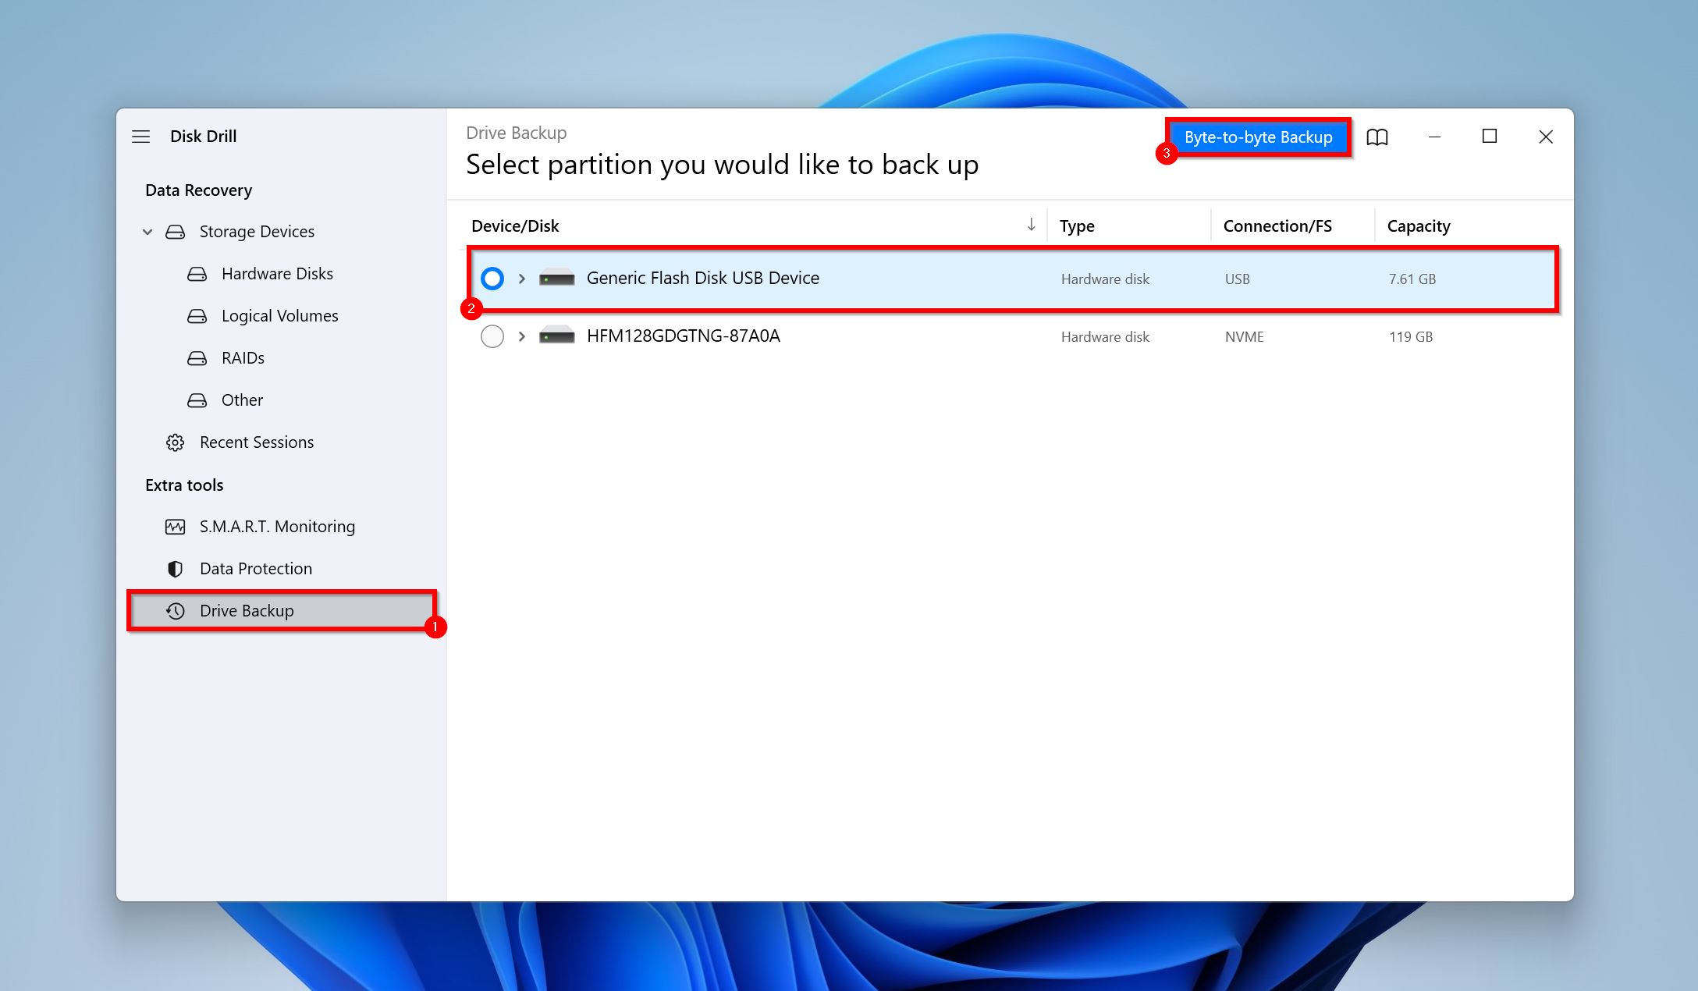Select the Other storage devices item
The height and width of the screenshot is (991, 1698).
(240, 399)
